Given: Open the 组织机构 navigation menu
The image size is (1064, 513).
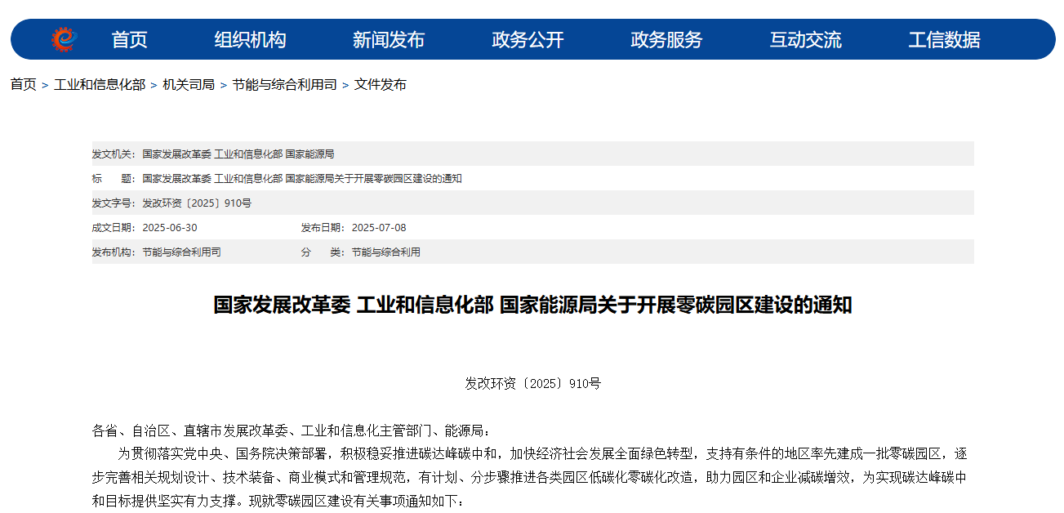Looking at the screenshot, I should click(250, 39).
